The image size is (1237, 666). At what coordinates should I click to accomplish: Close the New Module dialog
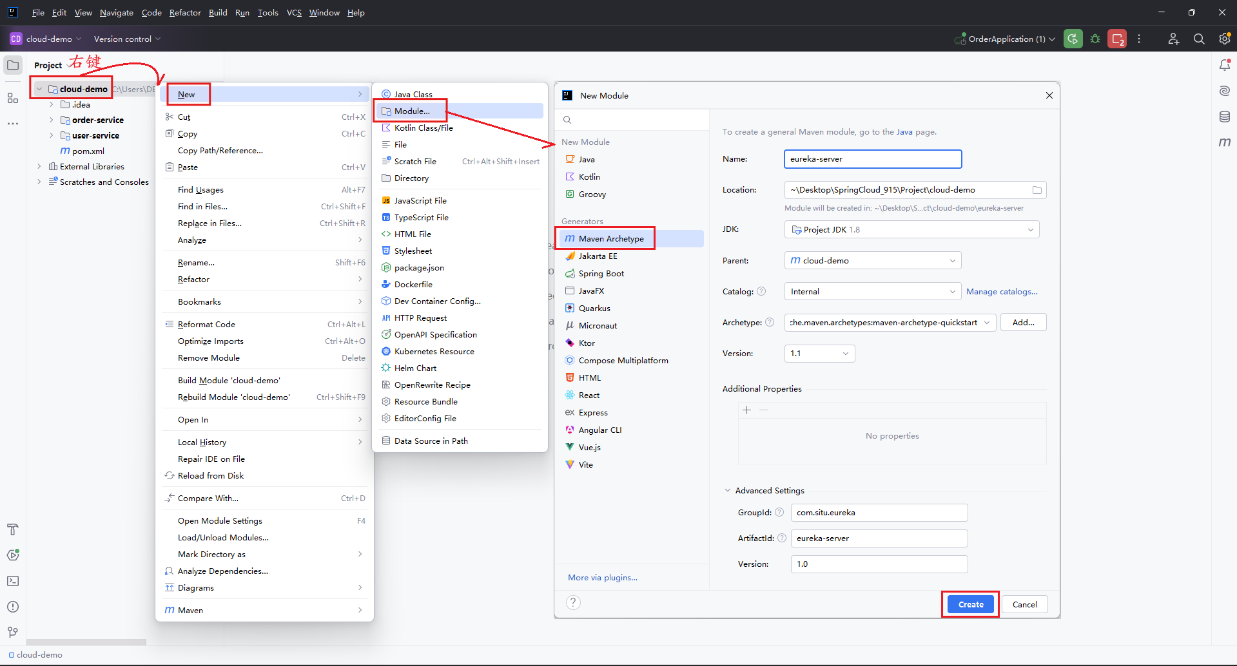1049,95
